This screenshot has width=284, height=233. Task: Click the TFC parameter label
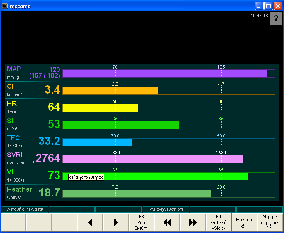click(x=13, y=138)
